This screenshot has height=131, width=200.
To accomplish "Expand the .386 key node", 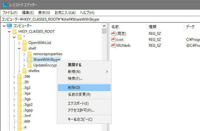I will pyautogui.click(x=14, y=76).
